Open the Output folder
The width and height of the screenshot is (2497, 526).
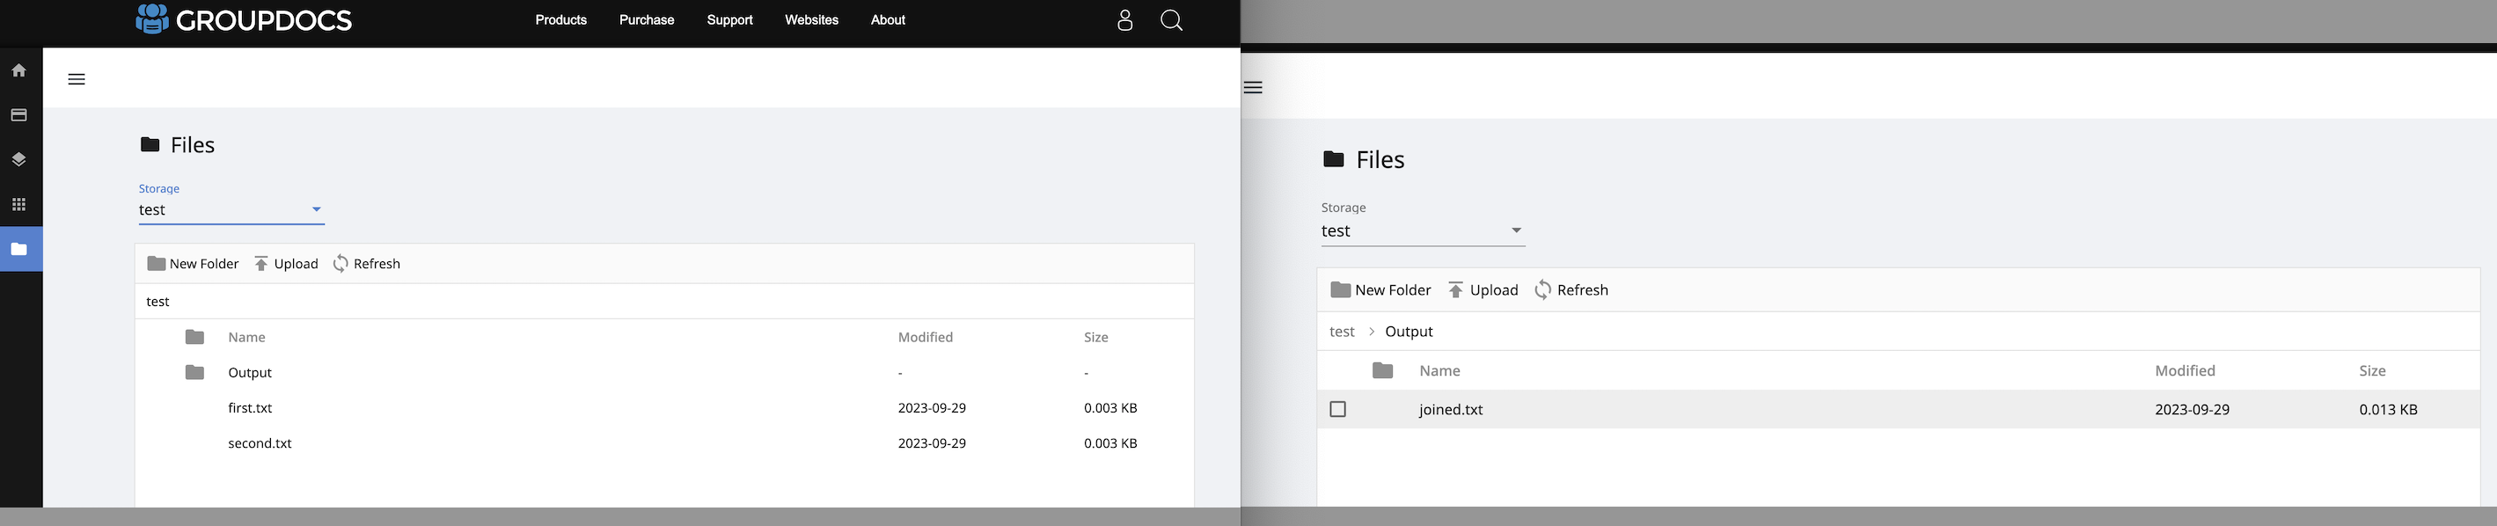point(249,372)
